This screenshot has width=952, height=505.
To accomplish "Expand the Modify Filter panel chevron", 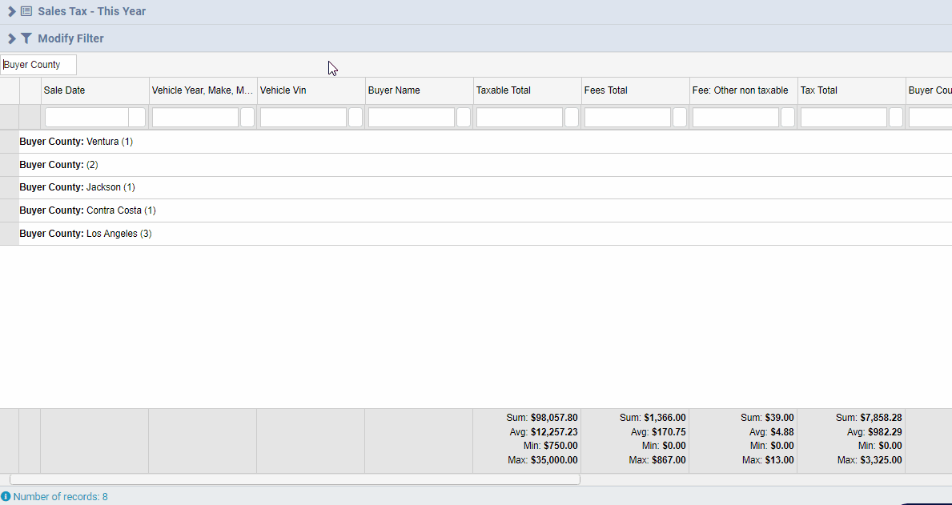I will tap(11, 38).
